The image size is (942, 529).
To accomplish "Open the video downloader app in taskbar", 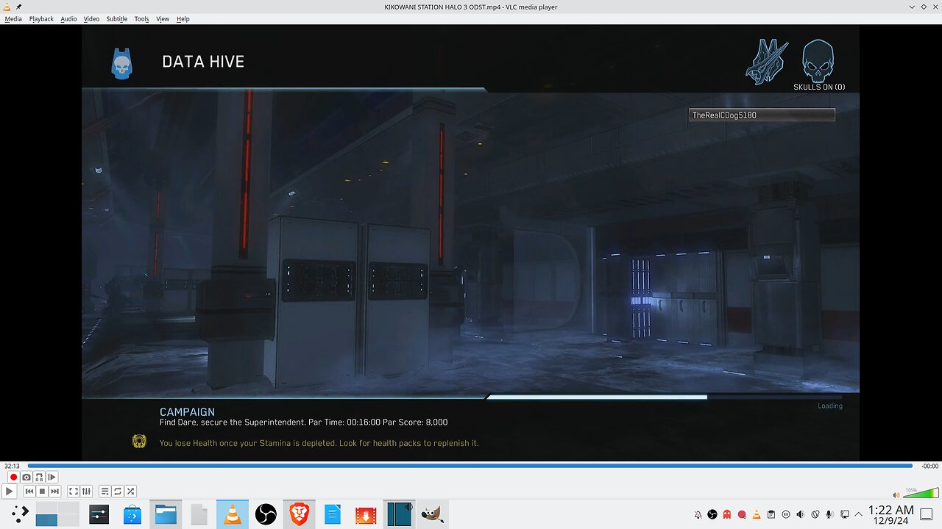I will tap(366, 514).
